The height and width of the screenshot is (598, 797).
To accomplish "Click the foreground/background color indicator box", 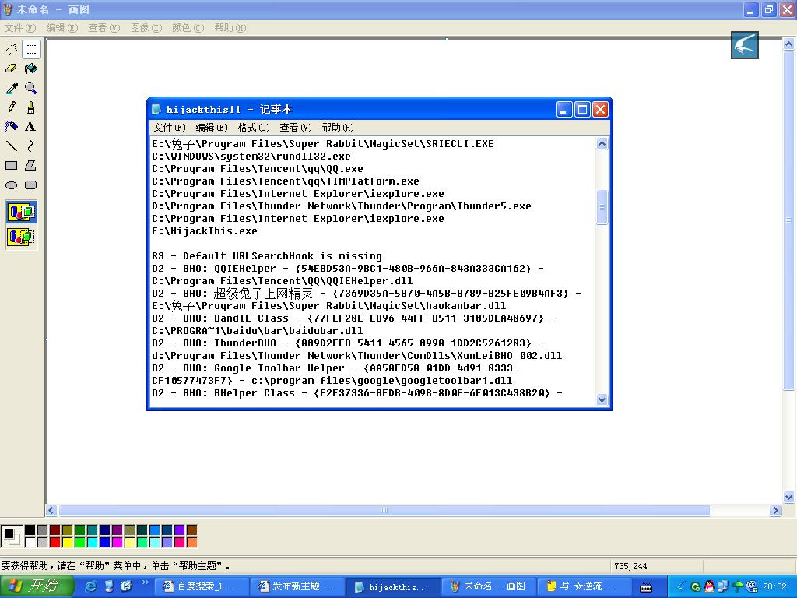I will [x=11, y=536].
